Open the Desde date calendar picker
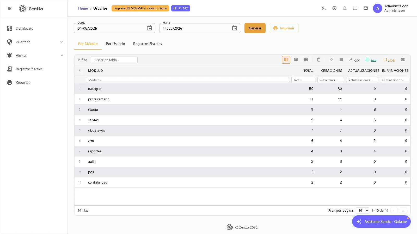Image resolution: width=417 pixels, height=234 pixels. [x=149, y=28]
